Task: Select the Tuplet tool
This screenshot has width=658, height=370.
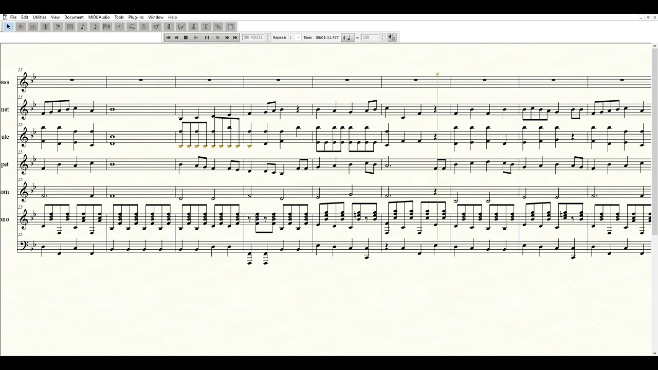Action: pos(119,27)
